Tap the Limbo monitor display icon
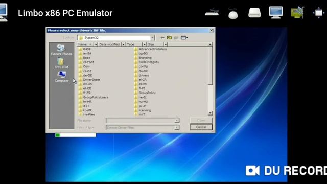The width and height of the screenshot is (327, 184). tap(276, 12)
